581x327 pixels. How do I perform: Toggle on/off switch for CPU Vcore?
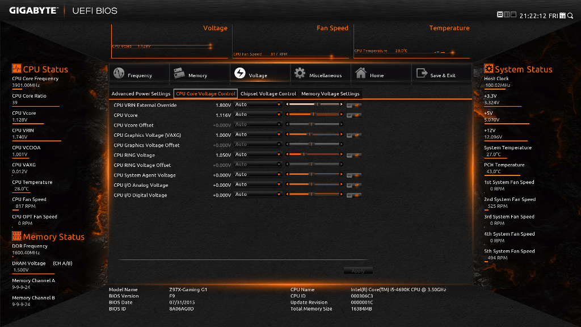pyautogui.click(x=354, y=115)
